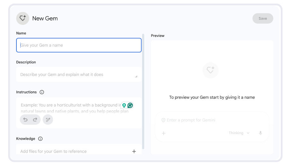Click the left panel vertical scrollbar
Image resolution: width=292 pixels, height=165 pixels.
click(143, 91)
